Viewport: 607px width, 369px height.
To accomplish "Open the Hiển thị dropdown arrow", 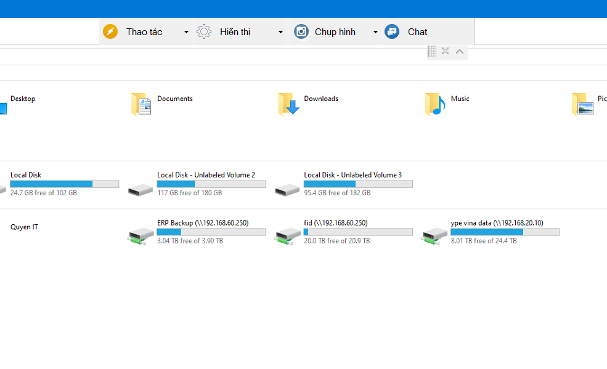I will pyautogui.click(x=280, y=31).
